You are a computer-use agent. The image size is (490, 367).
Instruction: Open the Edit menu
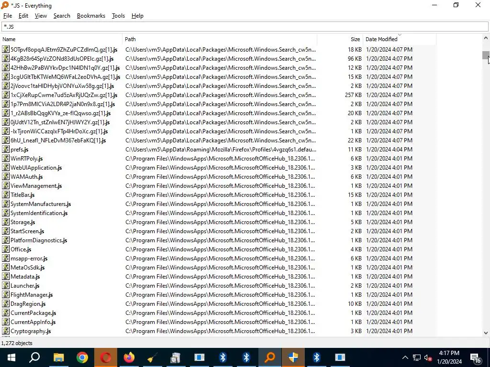(23, 16)
